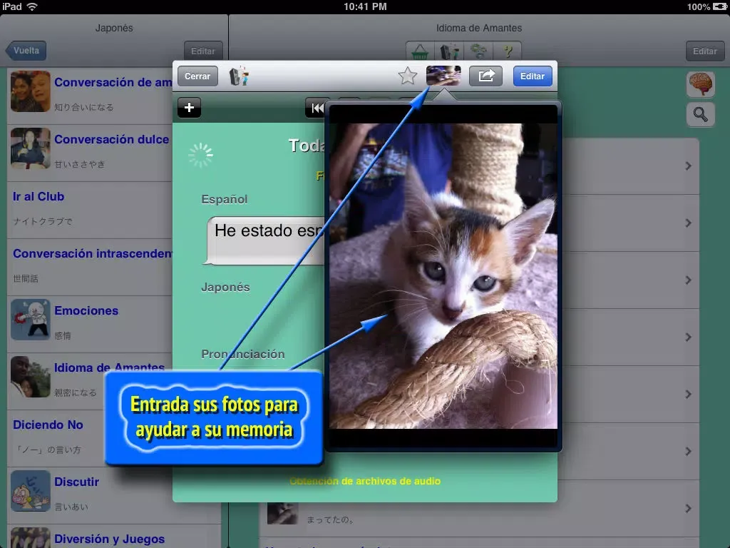This screenshot has height=548, width=730.
Task: Tap Editar in the Japonés panel
Action: (x=203, y=51)
